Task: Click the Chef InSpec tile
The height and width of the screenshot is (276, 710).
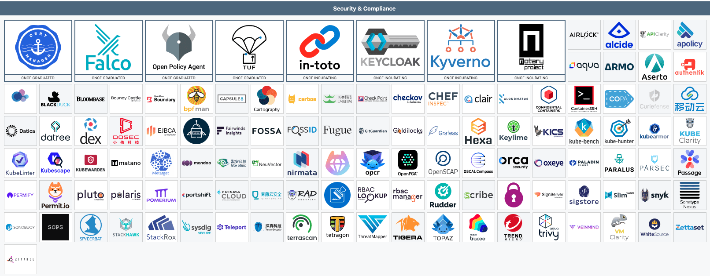Action: coord(443,99)
